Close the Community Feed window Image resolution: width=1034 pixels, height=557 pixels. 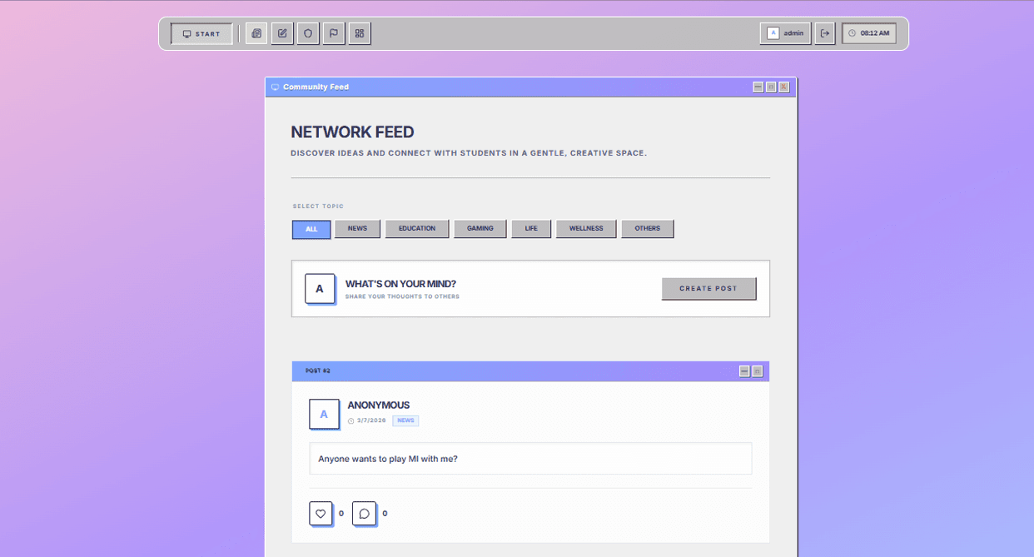[x=784, y=87]
